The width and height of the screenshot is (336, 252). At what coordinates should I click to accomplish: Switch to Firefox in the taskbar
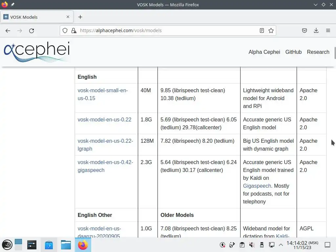[83, 245]
